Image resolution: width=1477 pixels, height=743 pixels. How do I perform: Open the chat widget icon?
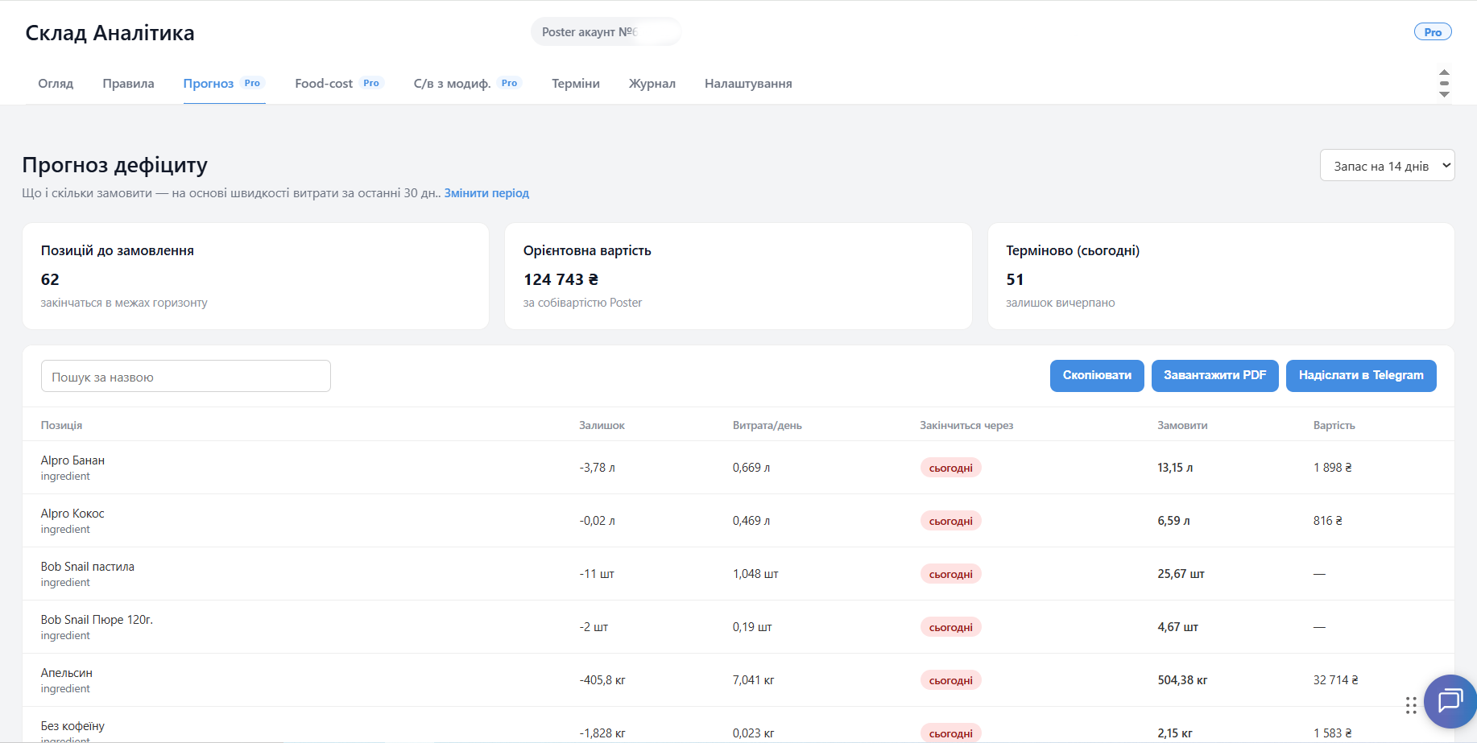click(1450, 700)
